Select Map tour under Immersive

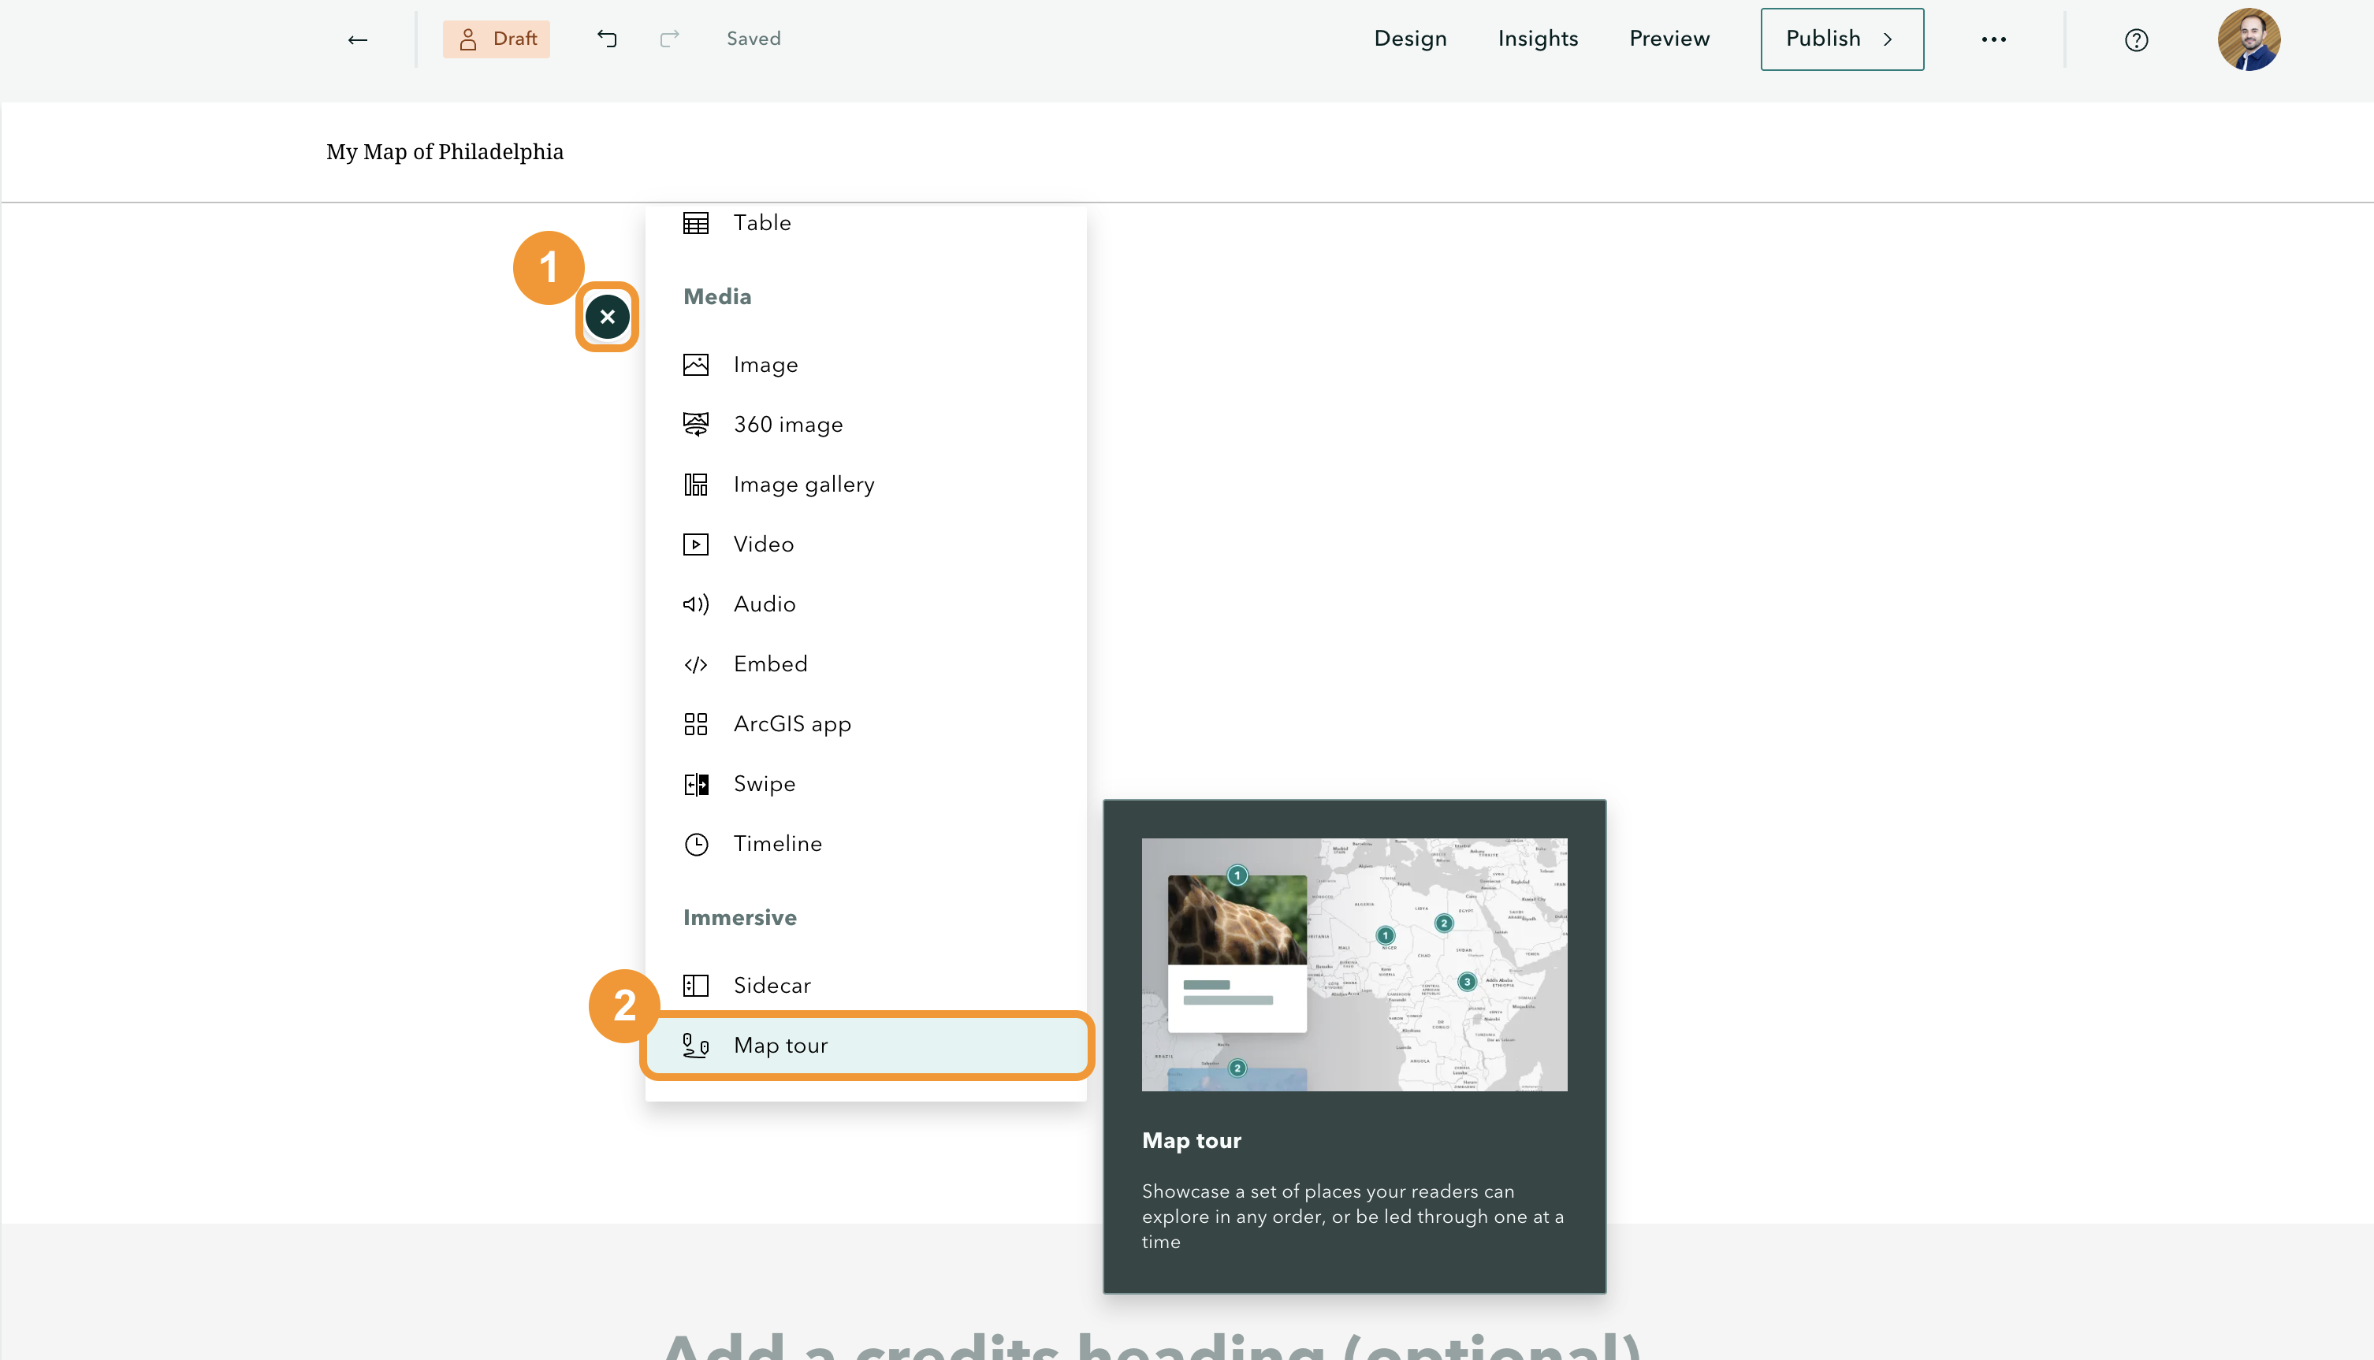pyautogui.click(x=865, y=1046)
